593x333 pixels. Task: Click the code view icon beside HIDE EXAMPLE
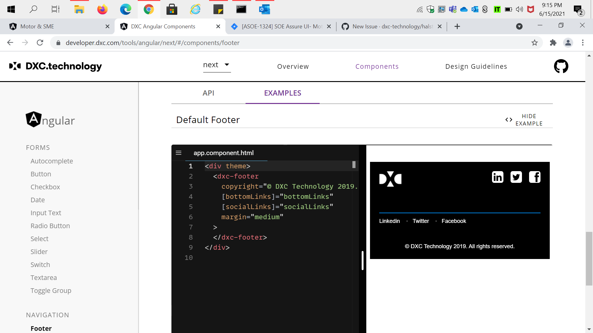(x=509, y=120)
